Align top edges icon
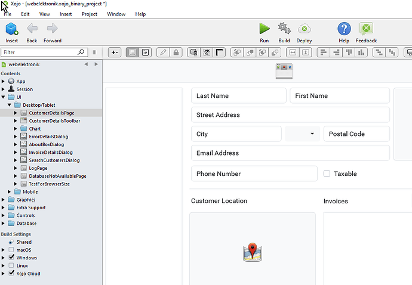 tap(349, 52)
